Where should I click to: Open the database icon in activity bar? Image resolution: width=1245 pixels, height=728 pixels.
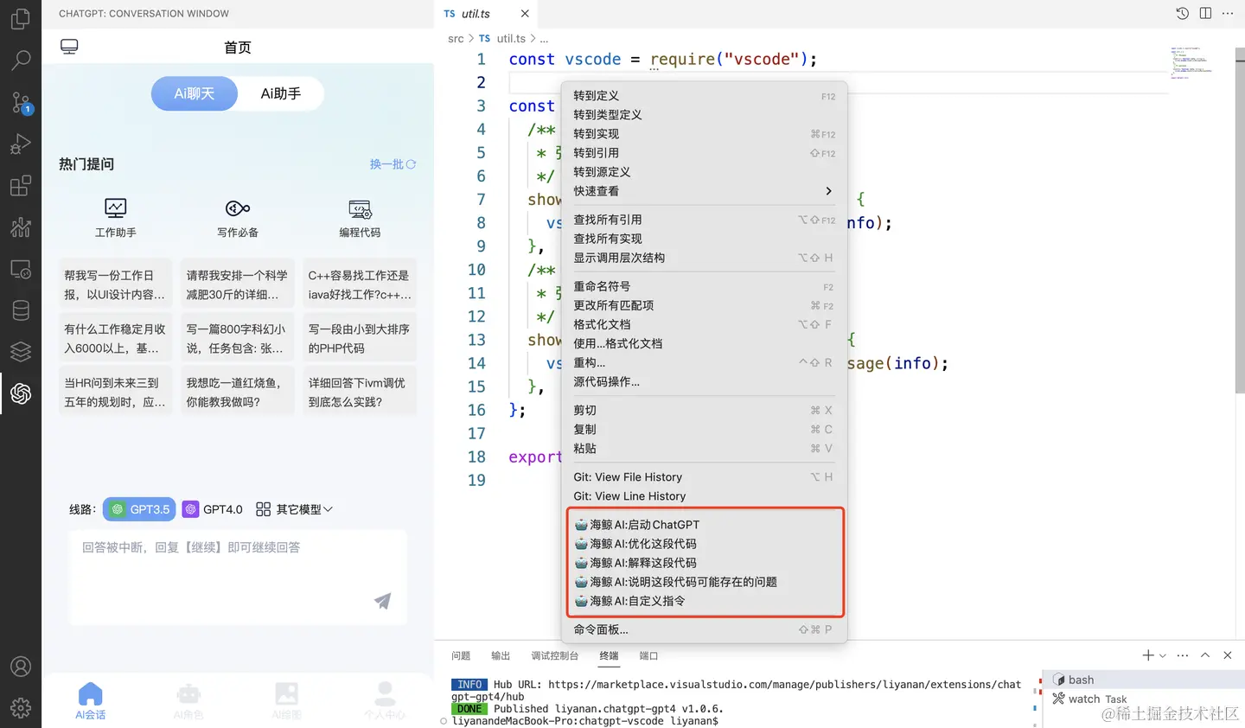coord(21,310)
